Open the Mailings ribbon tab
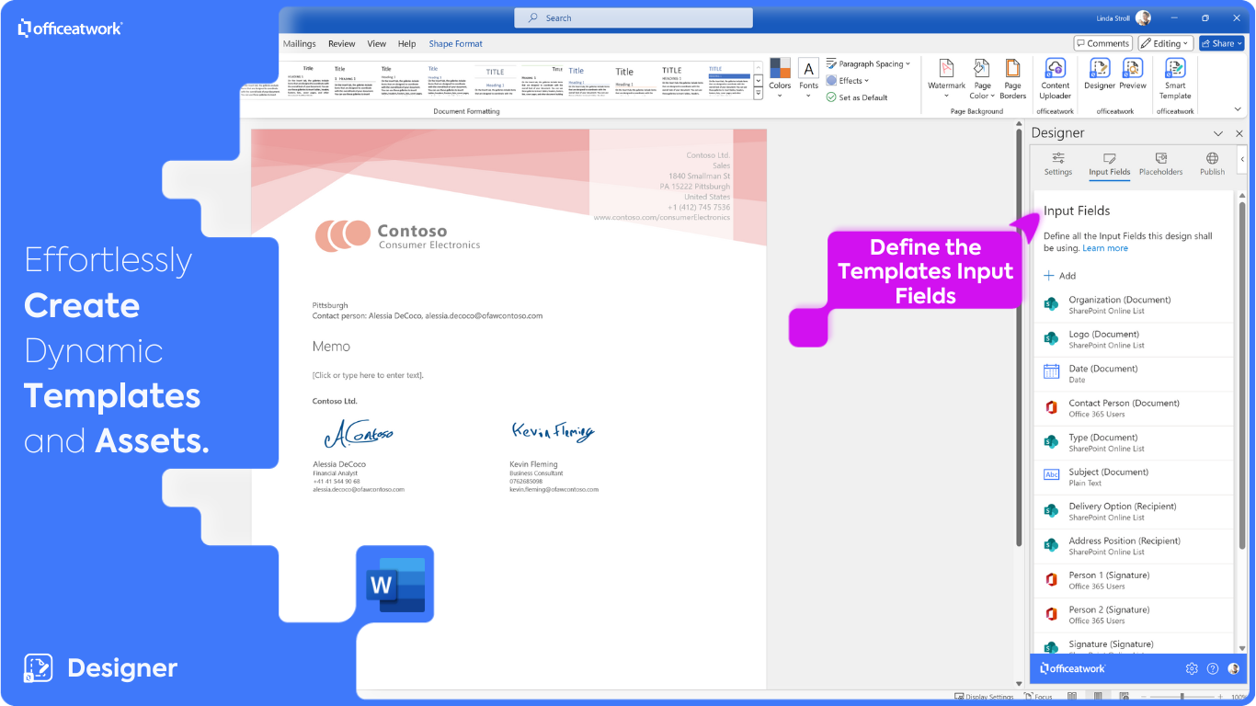This screenshot has width=1256, height=706. point(299,43)
